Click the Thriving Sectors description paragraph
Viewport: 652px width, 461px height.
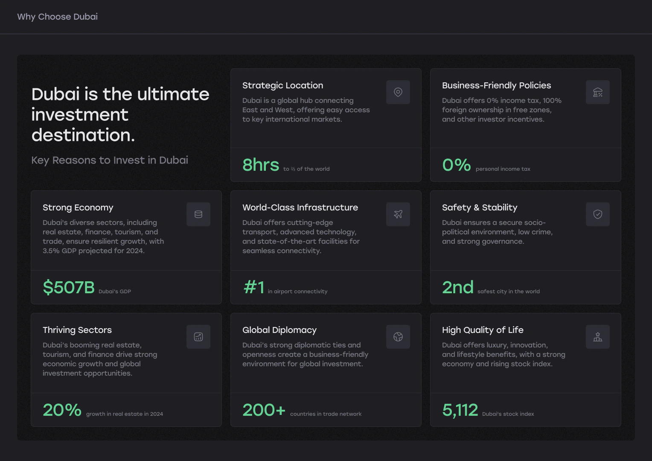coord(100,359)
